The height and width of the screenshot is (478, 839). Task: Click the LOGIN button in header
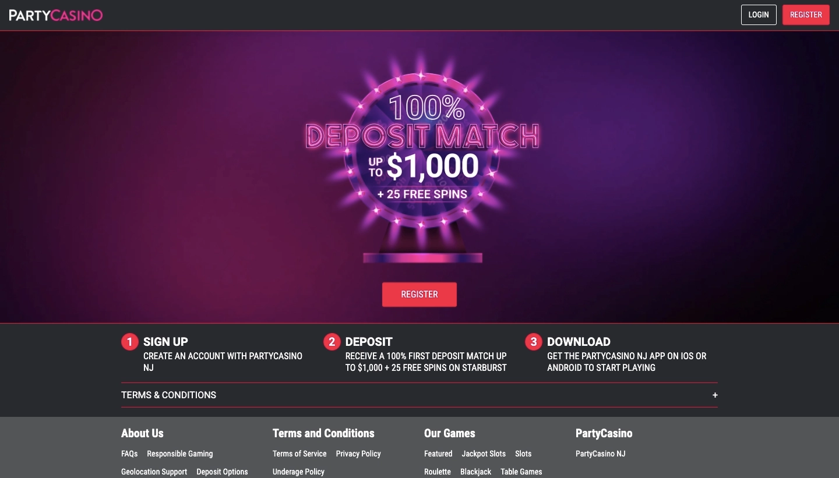(x=759, y=15)
